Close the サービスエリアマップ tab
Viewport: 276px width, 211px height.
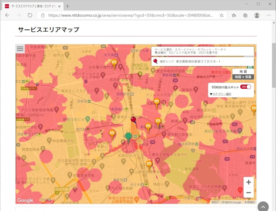[x=59, y=6]
